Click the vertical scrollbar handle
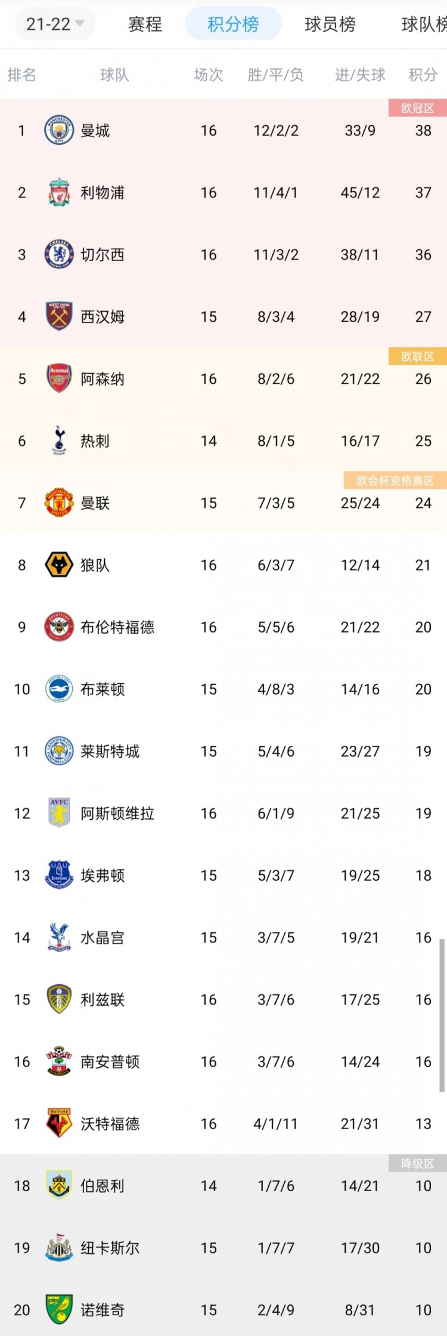The image size is (447, 1336). 442,1016
